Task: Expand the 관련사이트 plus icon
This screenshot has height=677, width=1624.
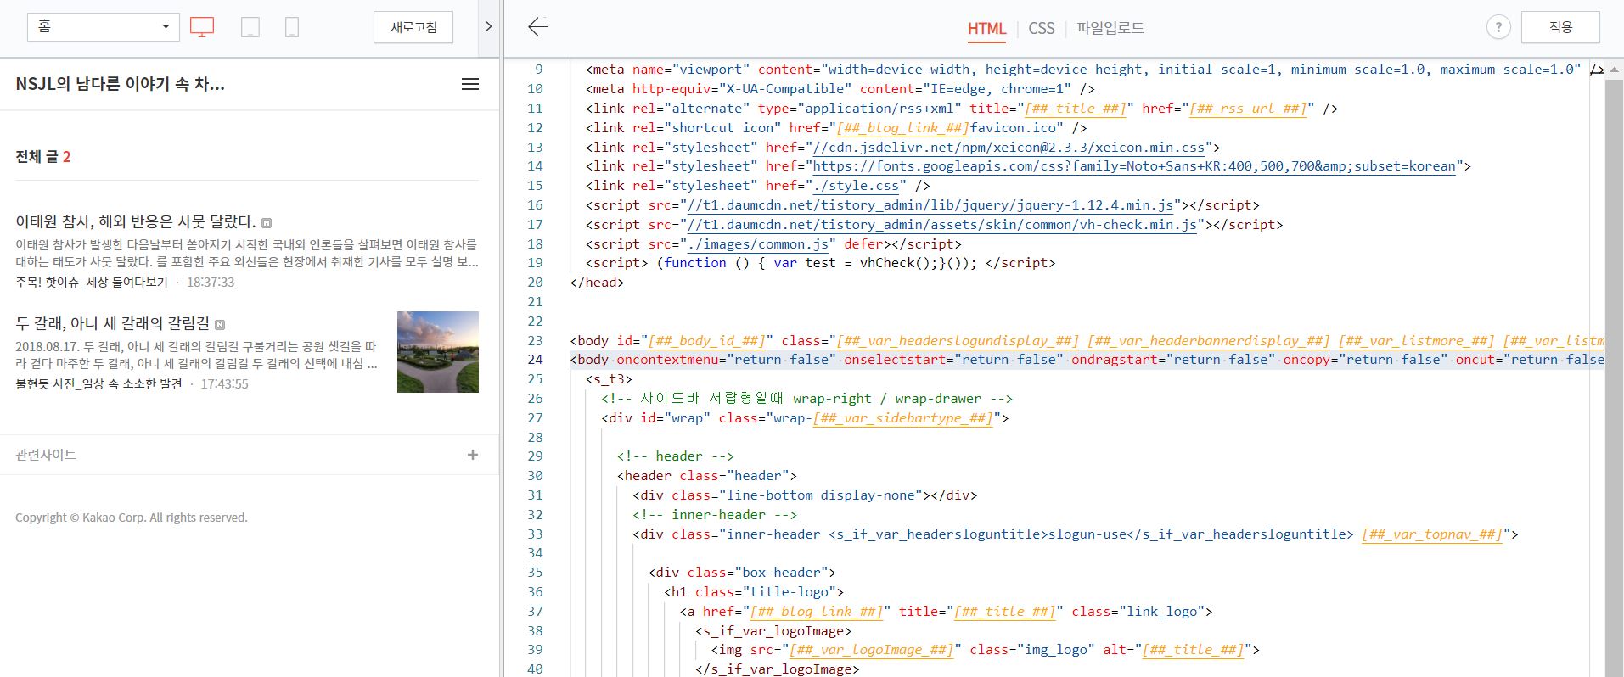Action: pos(473,455)
